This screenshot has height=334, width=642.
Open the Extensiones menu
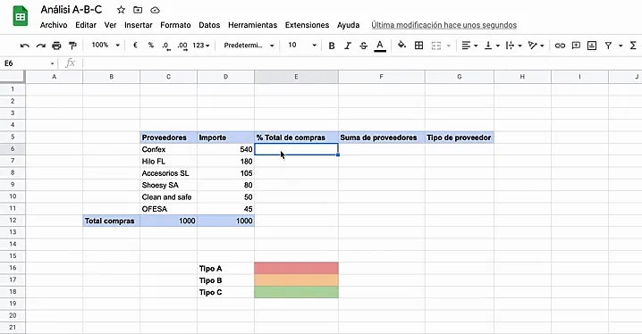click(x=307, y=25)
